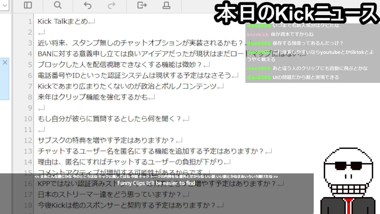Click the line 'もし自分が彼らに質問するとしたら何を聞く？'
380x214 pixels.
(x=110, y=119)
